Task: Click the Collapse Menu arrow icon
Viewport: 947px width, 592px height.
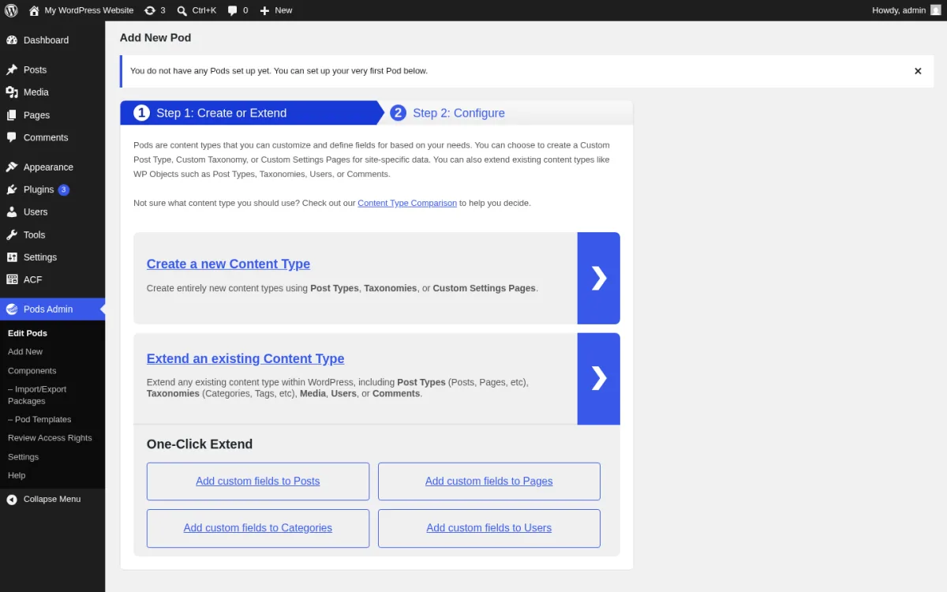Action: pyautogui.click(x=12, y=500)
